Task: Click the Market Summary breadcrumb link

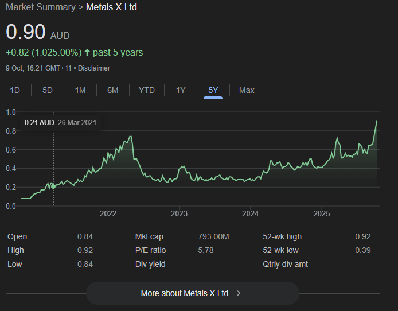Action: (x=41, y=7)
